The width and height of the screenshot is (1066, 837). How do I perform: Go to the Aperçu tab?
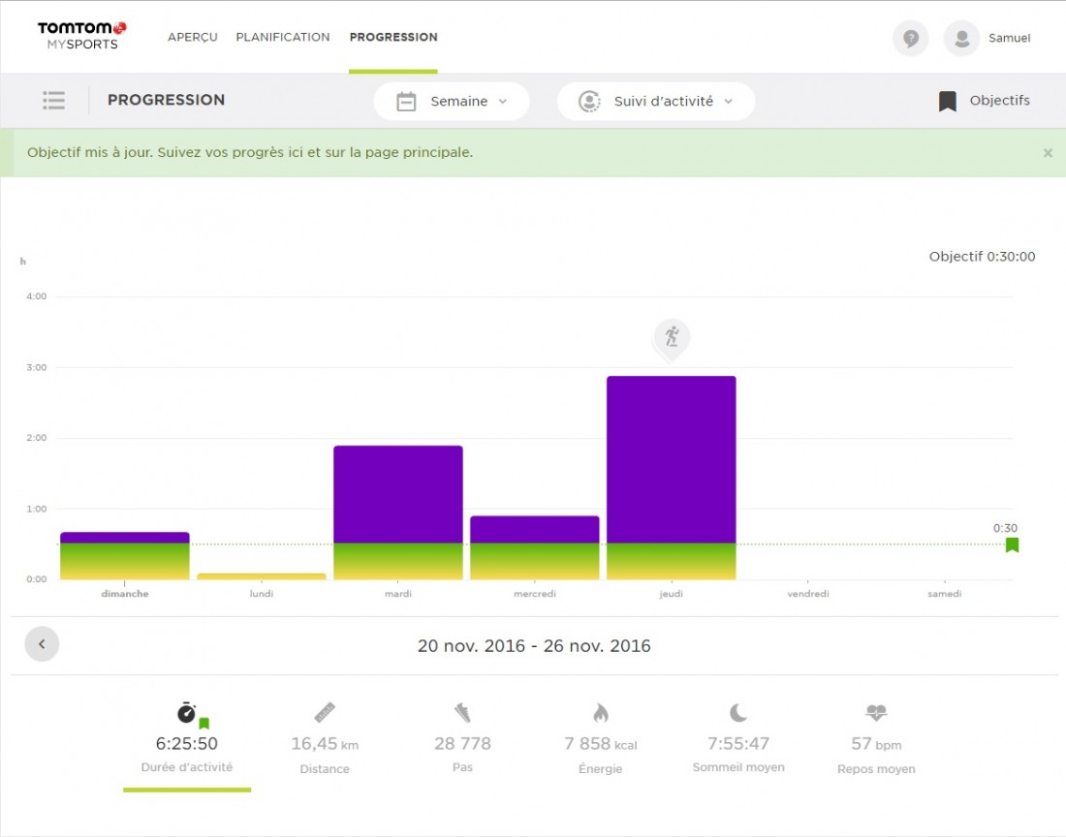[192, 37]
